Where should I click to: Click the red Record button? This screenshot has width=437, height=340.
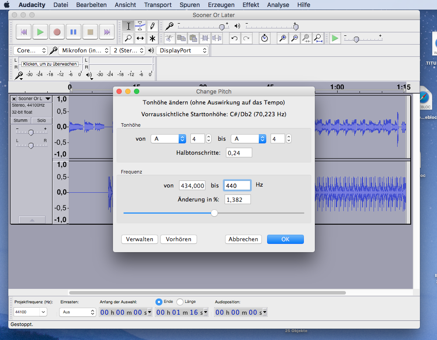[x=57, y=32]
